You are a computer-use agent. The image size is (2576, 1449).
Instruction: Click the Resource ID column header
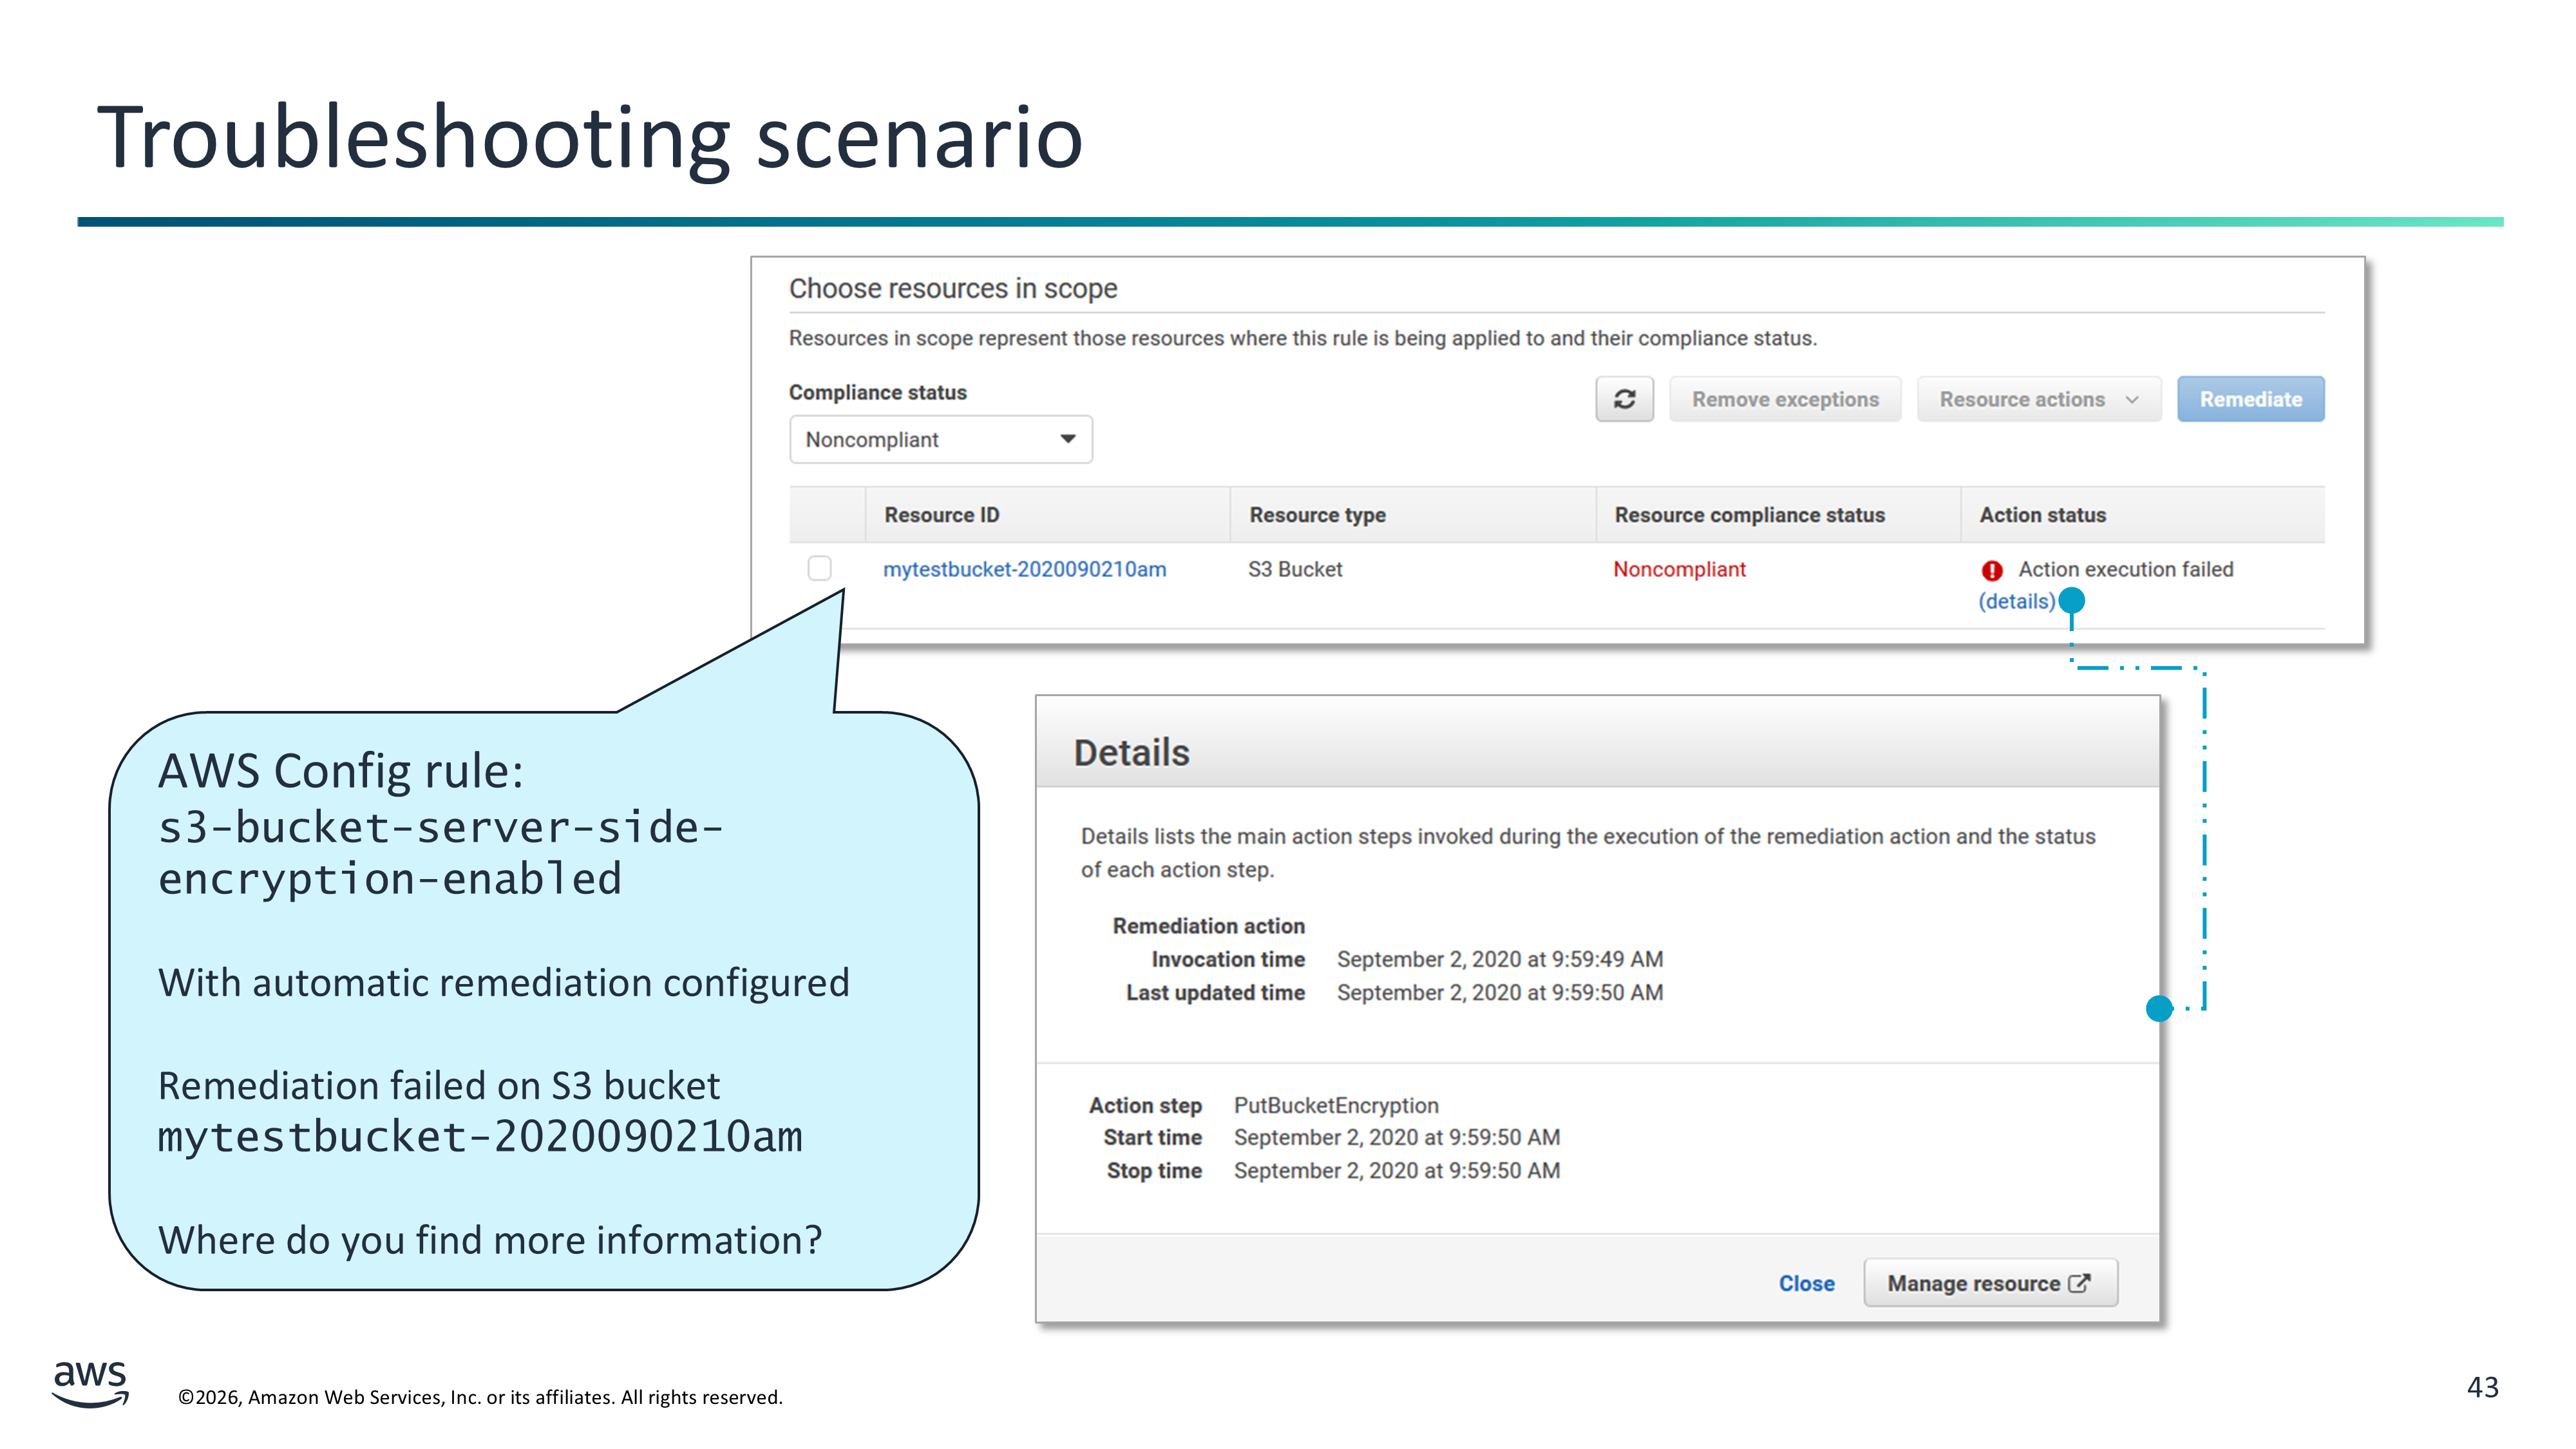tap(941, 515)
